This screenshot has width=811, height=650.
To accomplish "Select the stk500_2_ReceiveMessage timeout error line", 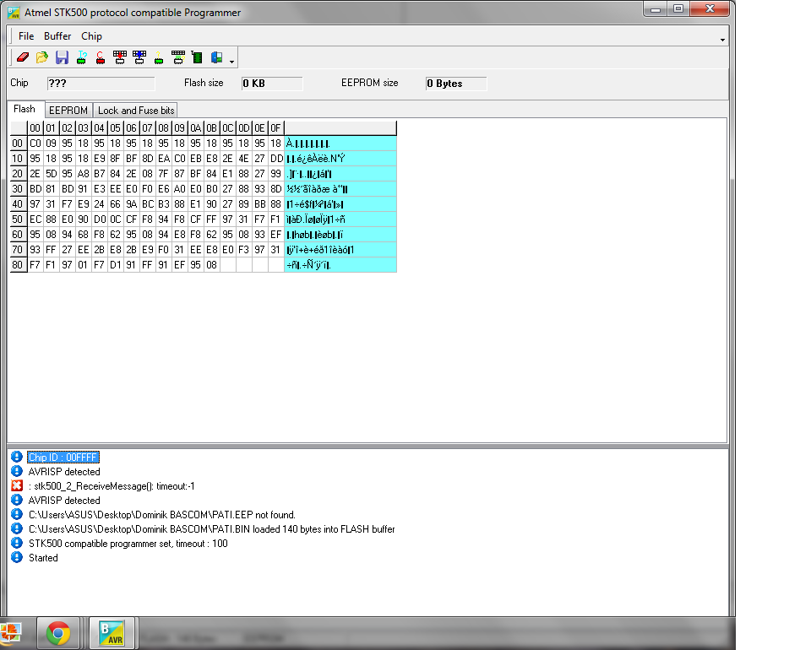I will 112,486.
